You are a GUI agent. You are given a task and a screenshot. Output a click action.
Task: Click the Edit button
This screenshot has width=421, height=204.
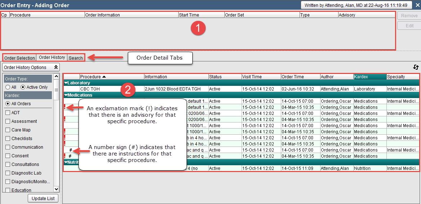click(x=409, y=26)
